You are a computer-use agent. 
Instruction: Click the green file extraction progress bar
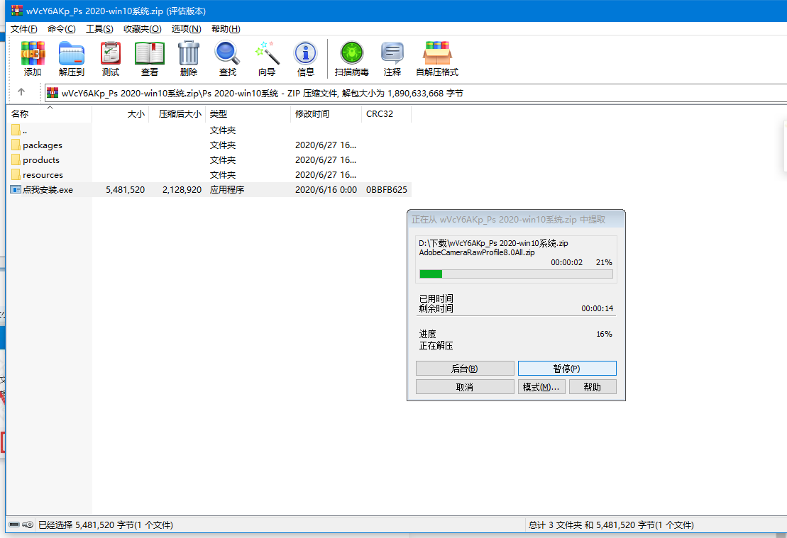pyautogui.click(x=516, y=274)
